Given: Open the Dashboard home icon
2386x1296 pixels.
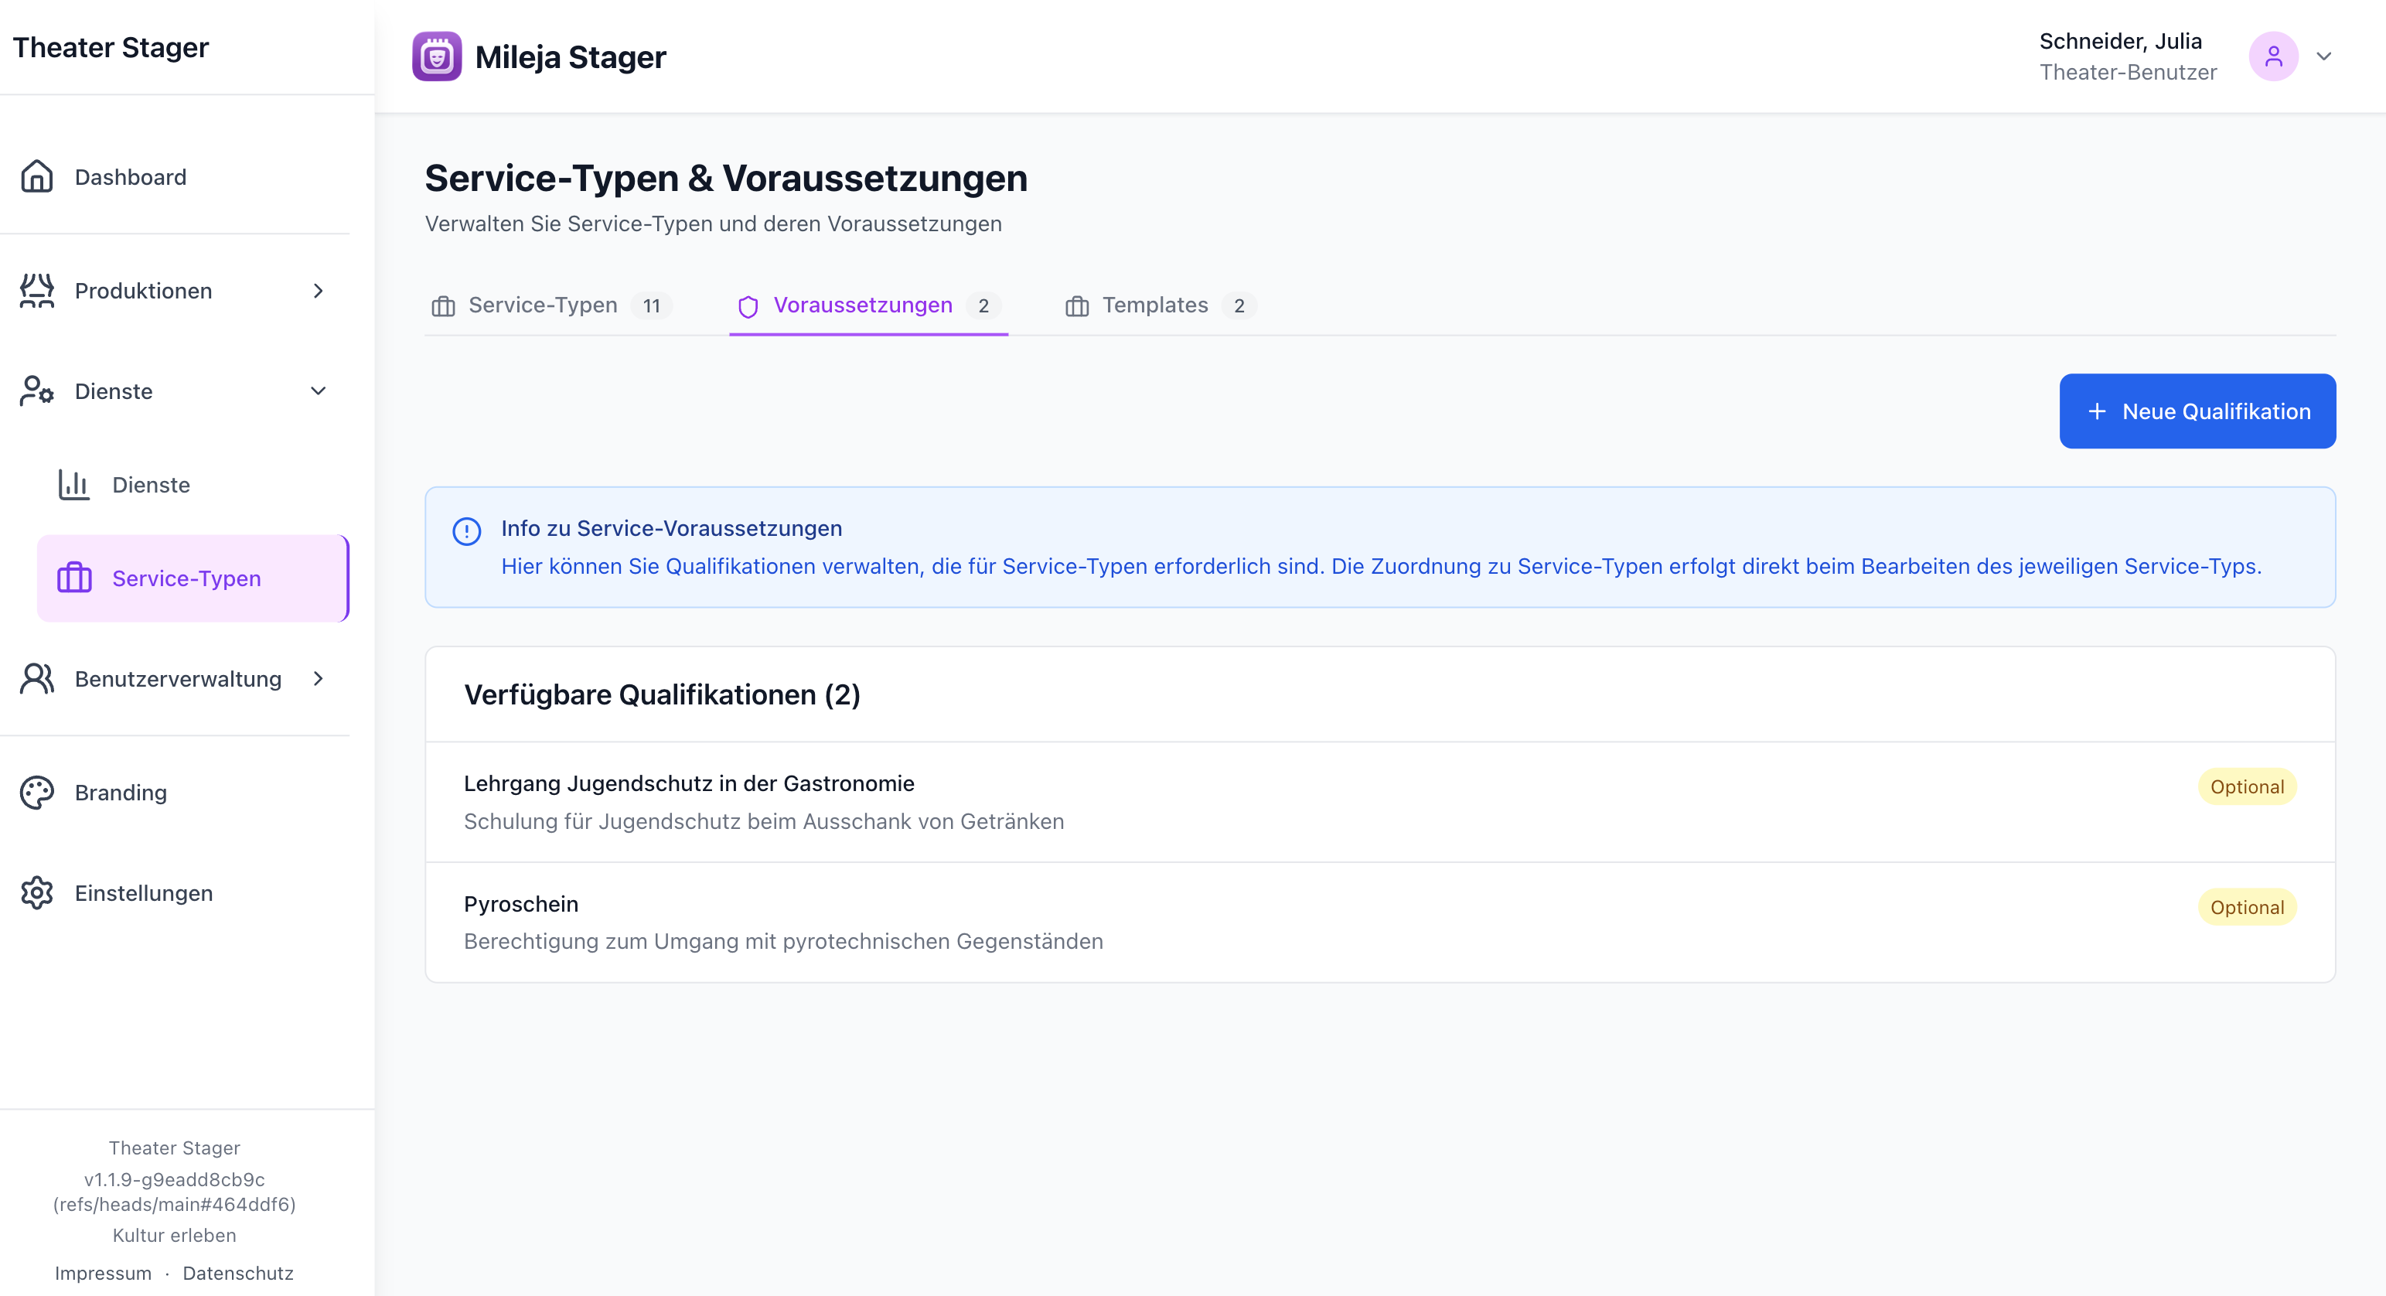Looking at the screenshot, I should click(x=37, y=176).
